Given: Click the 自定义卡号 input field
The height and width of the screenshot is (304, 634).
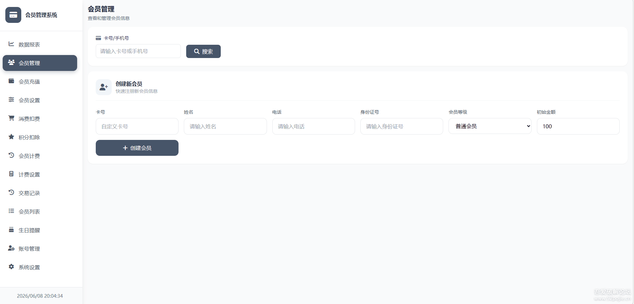Looking at the screenshot, I should tap(137, 126).
